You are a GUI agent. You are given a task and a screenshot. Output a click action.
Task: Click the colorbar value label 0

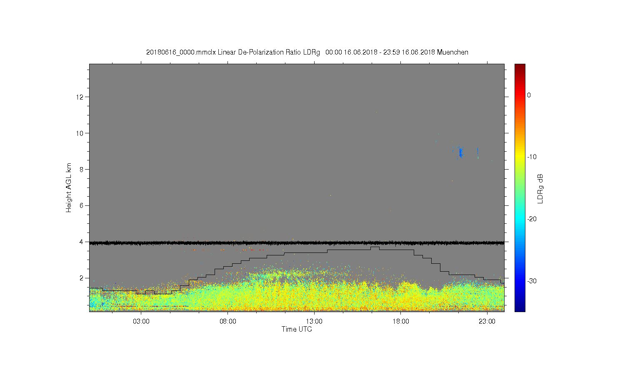(x=529, y=95)
